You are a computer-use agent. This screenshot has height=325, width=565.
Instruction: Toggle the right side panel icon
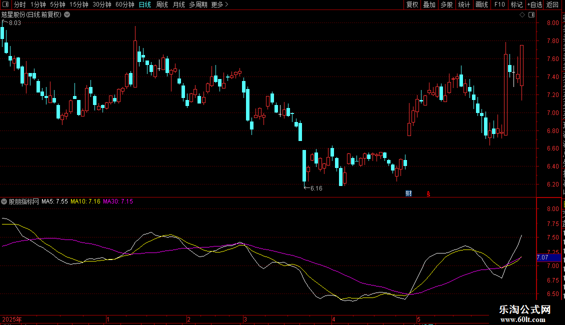point(531,15)
